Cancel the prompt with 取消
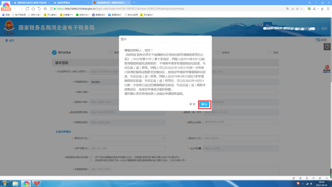 [x=192, y=104]
